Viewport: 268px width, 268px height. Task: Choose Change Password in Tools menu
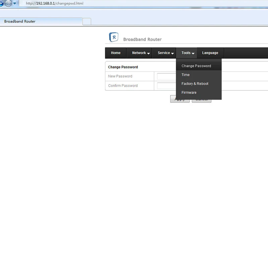point(199,66)
